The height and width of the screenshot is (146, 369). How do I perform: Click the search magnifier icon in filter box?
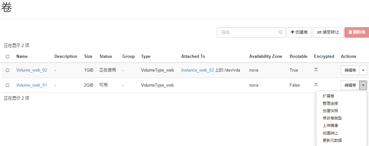(x=280, y=32)
